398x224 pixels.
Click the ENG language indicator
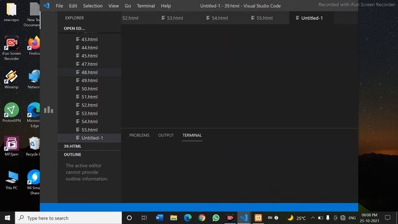(352, 218)
